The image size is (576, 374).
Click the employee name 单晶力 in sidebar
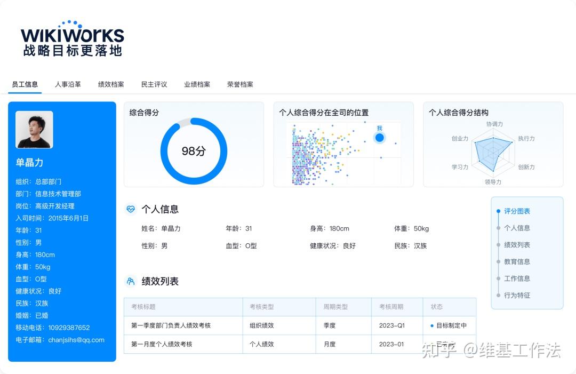pyautogui.click(x=29, y=163)
